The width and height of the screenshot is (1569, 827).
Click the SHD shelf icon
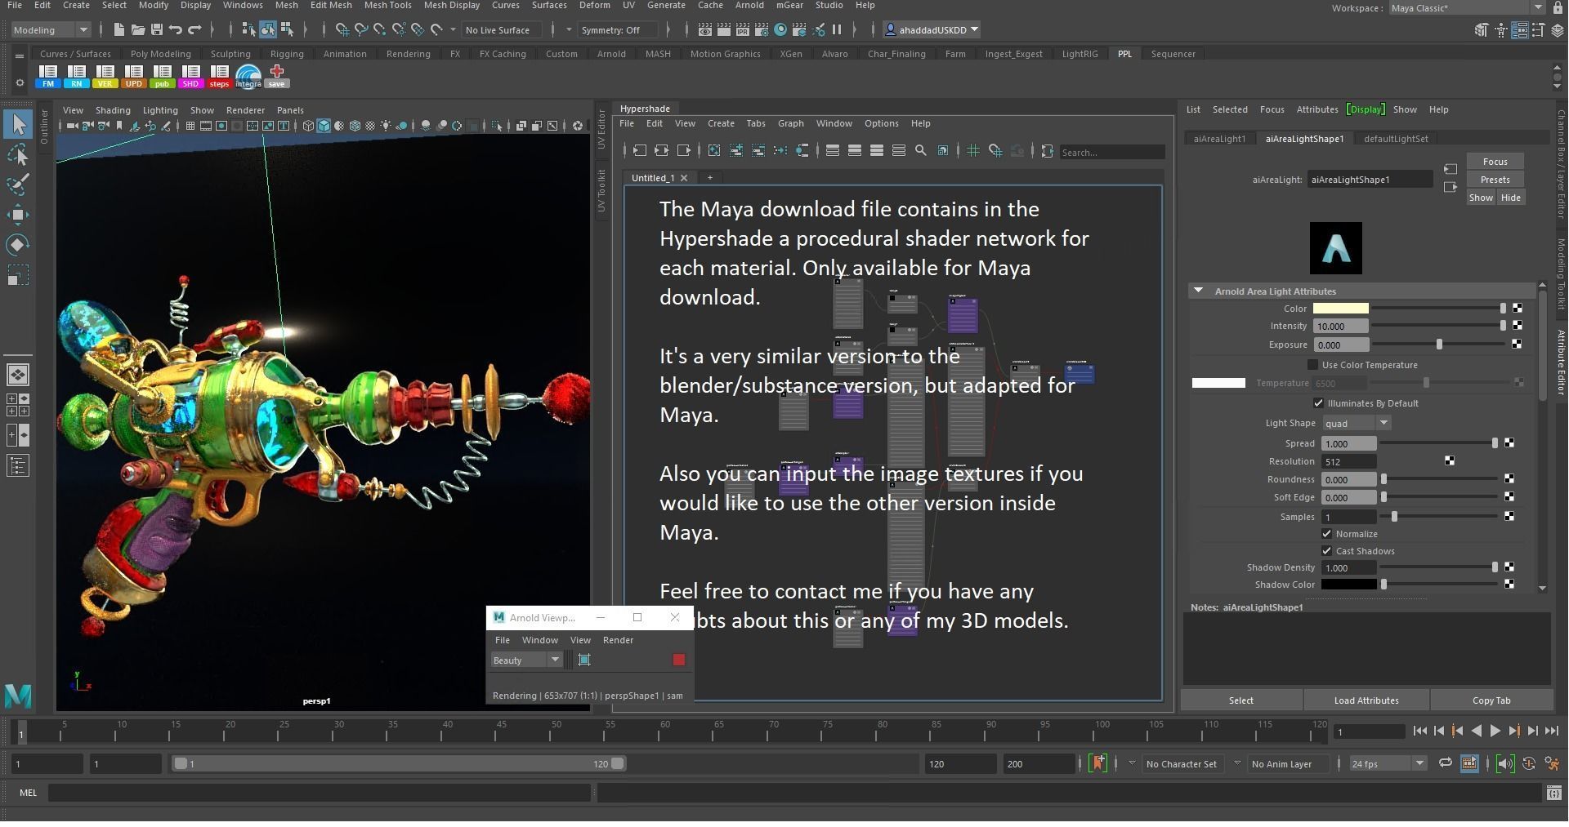tap(191, 77)
